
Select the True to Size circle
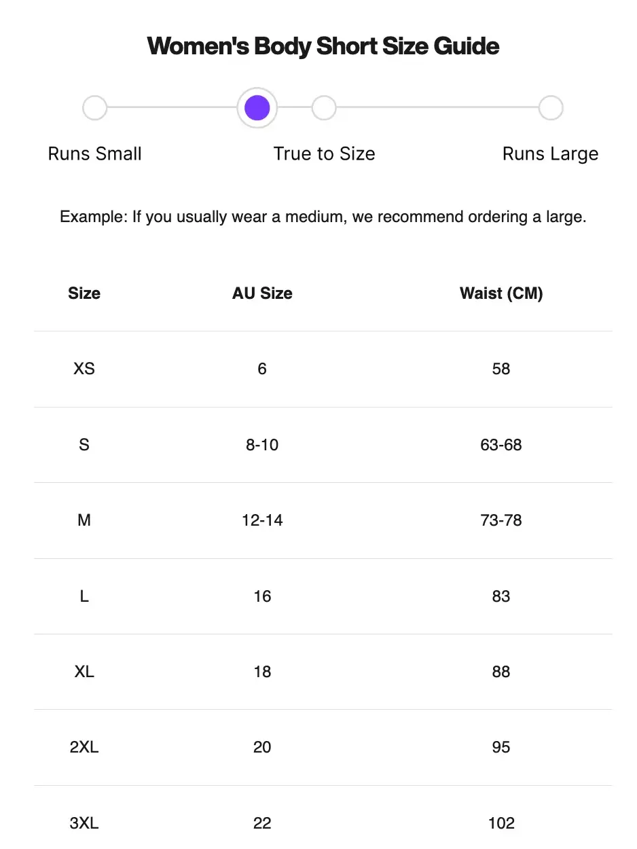(324, 108)
